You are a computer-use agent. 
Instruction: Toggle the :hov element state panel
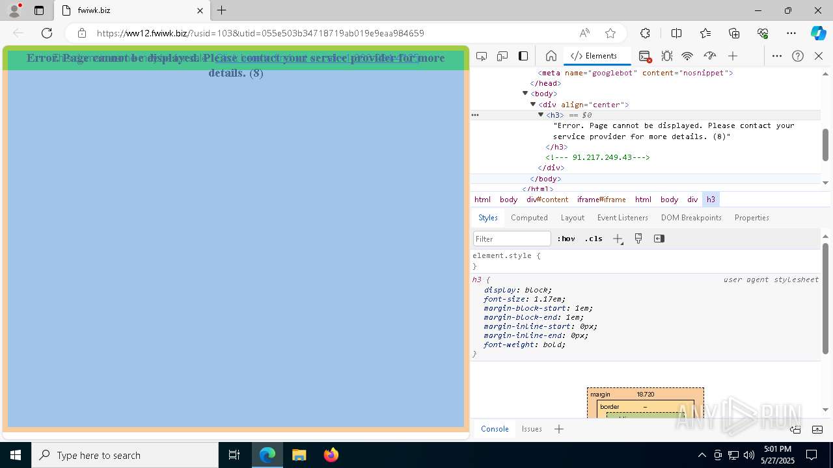pos(566,239)
